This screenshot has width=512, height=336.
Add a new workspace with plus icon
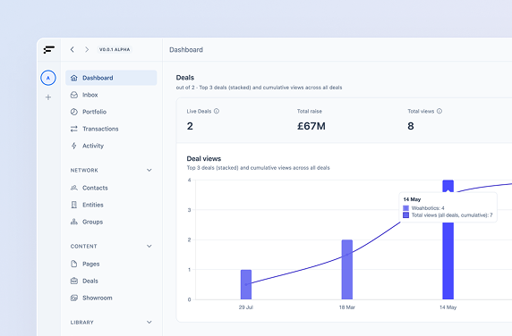(48, 97)
